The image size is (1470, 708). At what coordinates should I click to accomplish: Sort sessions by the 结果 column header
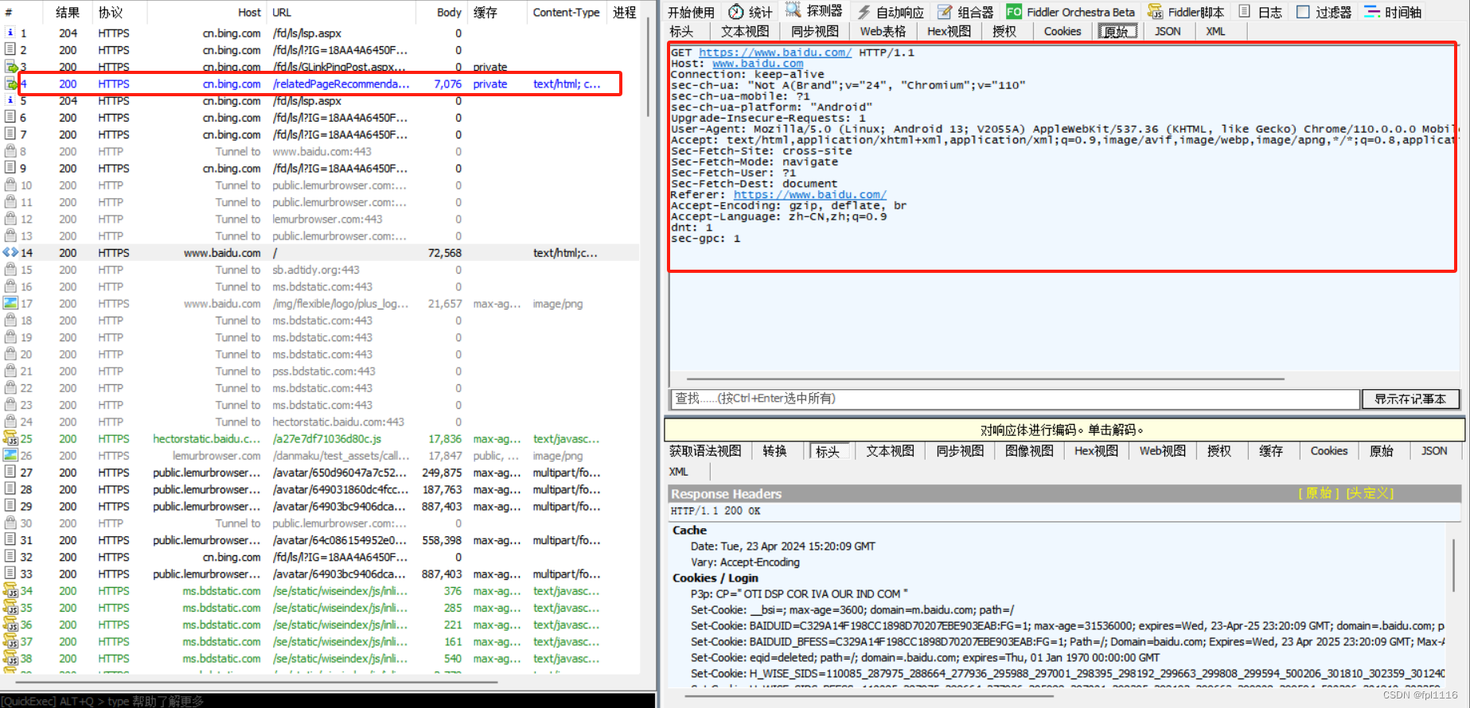tap(68, 12)
